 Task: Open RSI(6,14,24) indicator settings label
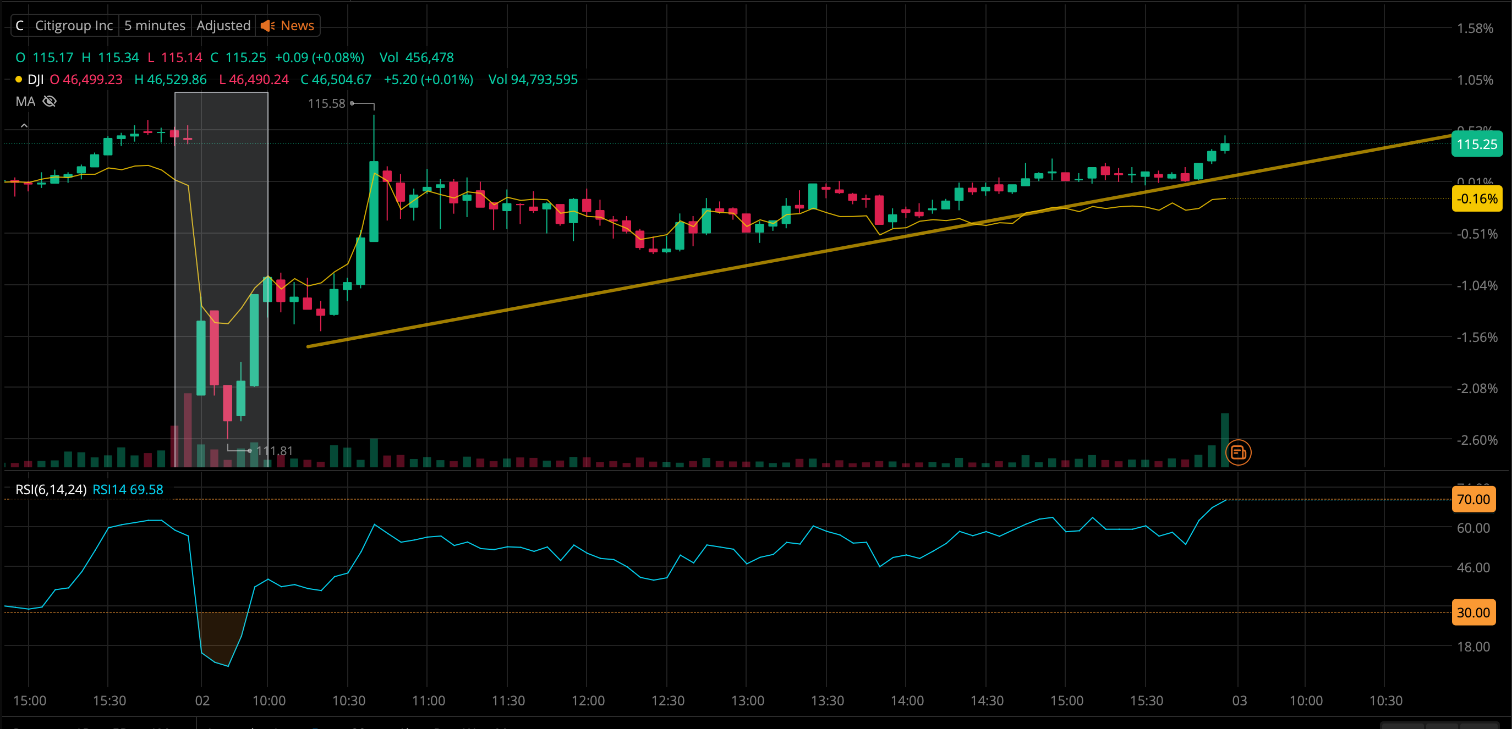click(x=51, y=490)
